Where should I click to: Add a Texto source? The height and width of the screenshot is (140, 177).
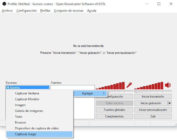click(x=39, y=117)
